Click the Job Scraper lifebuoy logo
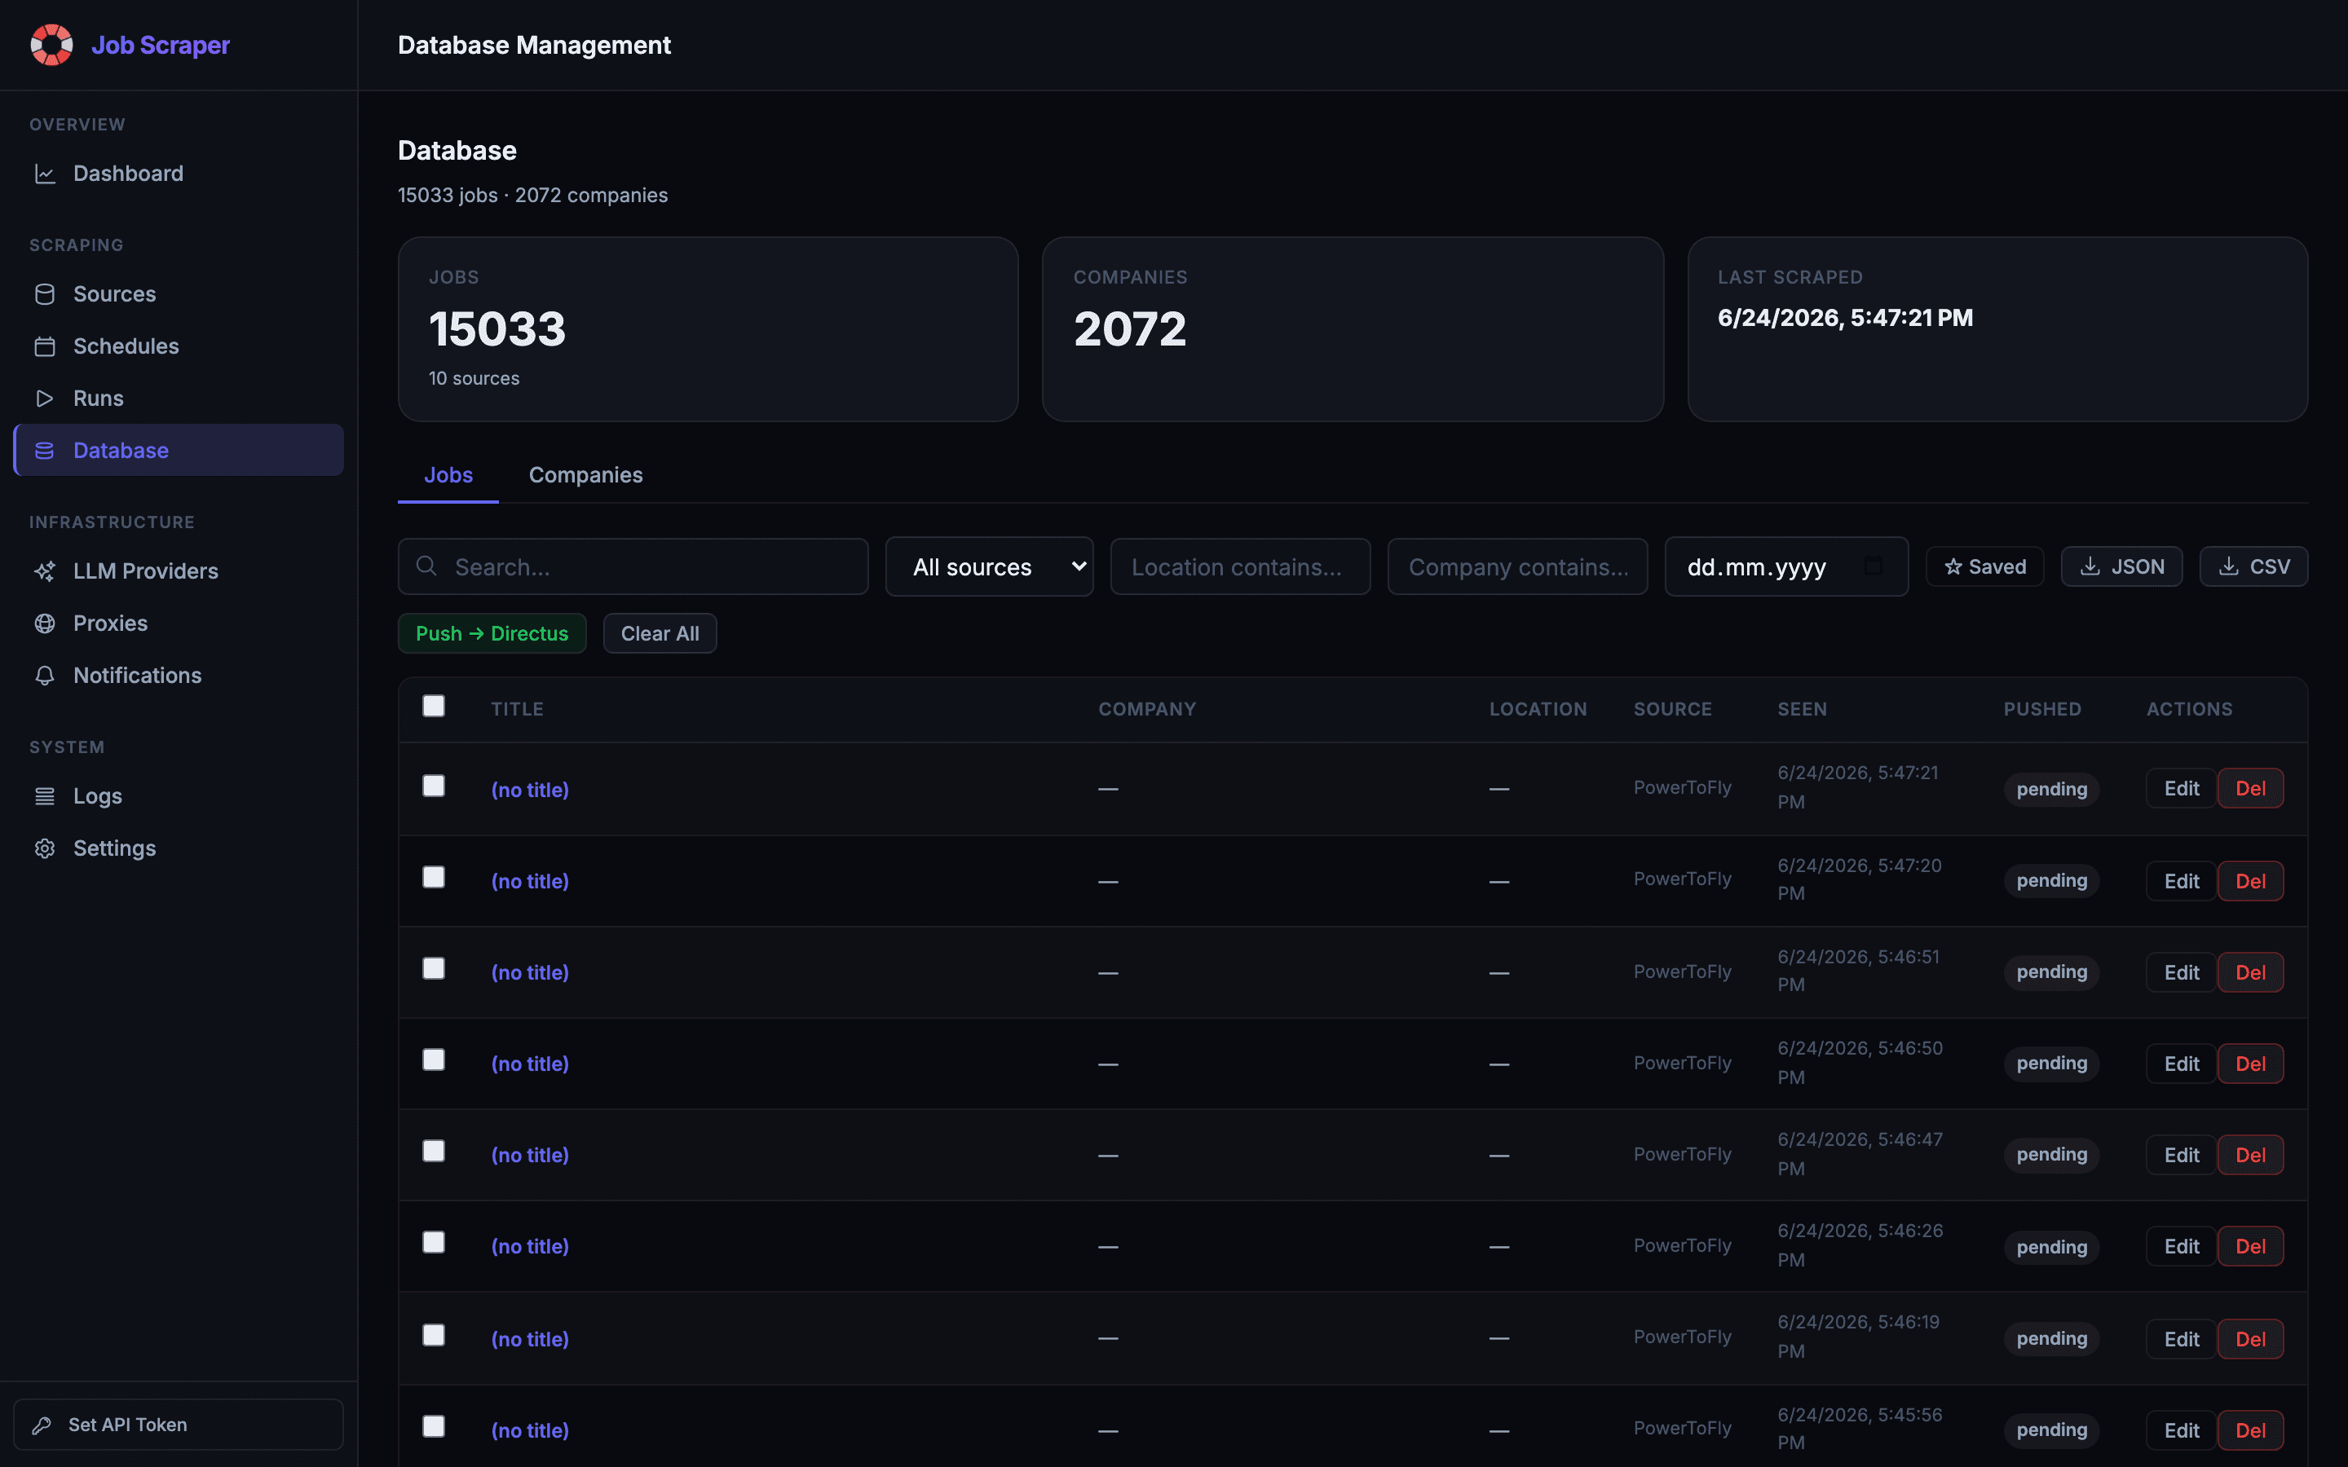Viewport: 2348px width, 1467px height. tap(51, 45)
